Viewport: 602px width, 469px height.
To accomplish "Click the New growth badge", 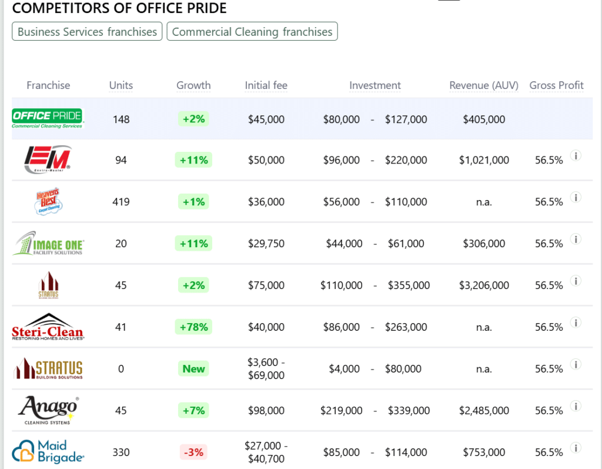I will pyautogui.click(x=193, y=368).
